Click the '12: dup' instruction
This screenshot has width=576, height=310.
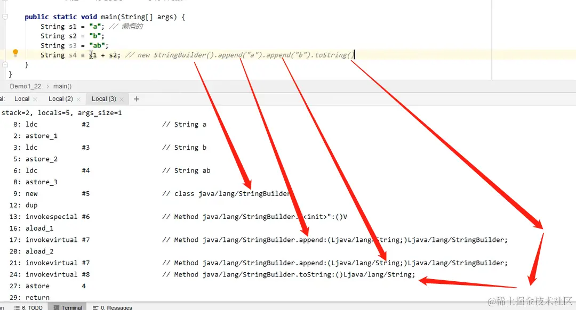23,206
